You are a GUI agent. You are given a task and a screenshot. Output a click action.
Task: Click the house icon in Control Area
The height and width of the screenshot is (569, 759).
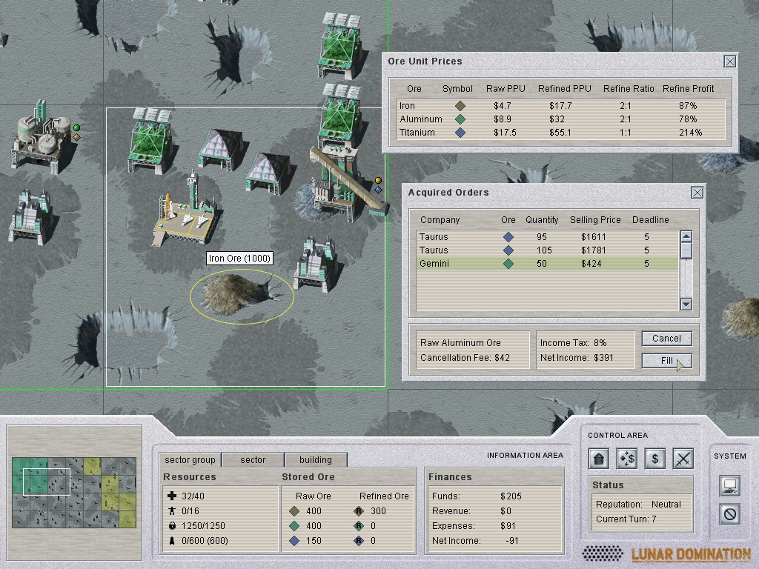600,459
